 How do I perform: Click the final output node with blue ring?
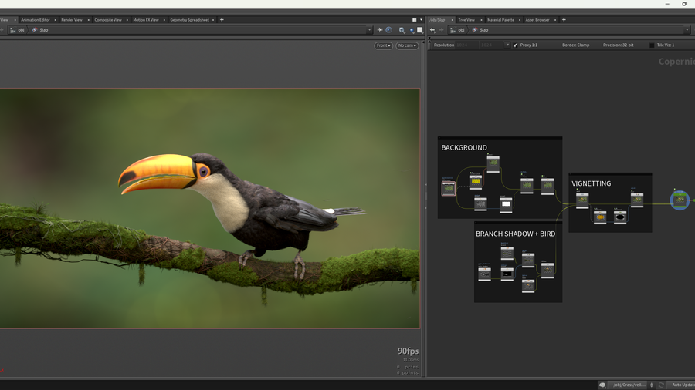click(680, 200)
